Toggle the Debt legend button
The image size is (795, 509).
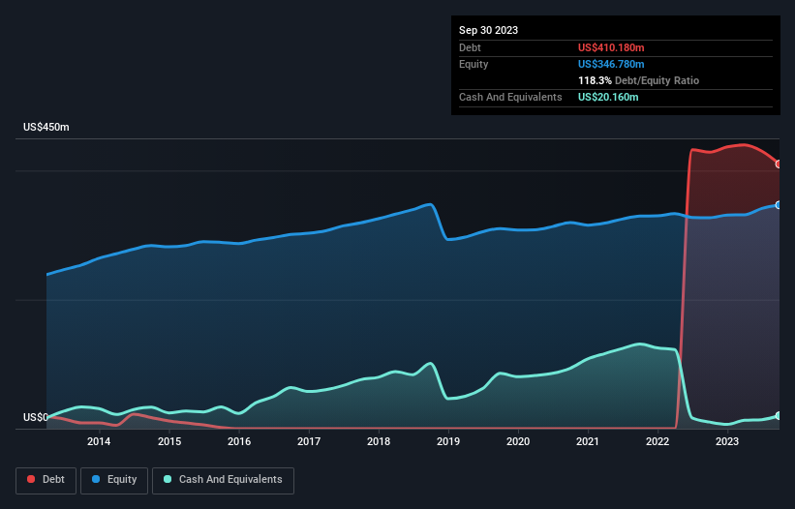(x=46, y=480)
